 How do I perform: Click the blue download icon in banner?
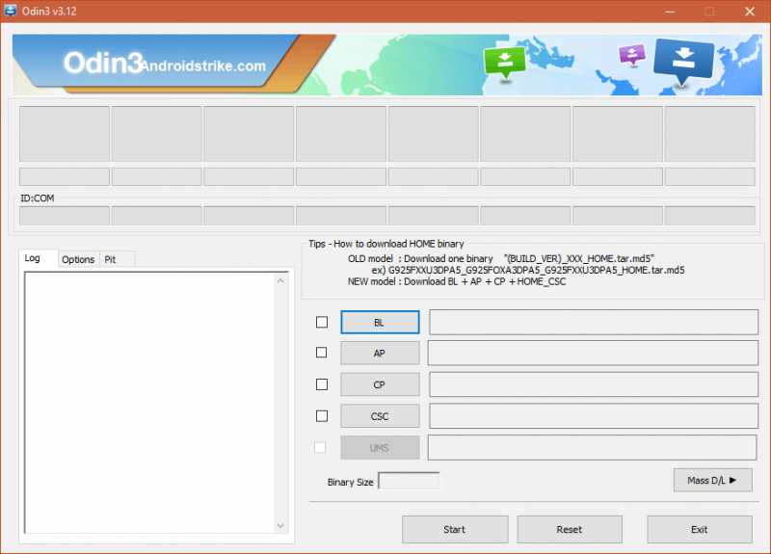(683, 61)
